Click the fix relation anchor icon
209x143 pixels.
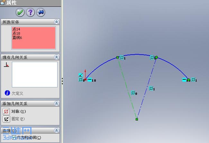pyautogui.click(x=6, y=119)
